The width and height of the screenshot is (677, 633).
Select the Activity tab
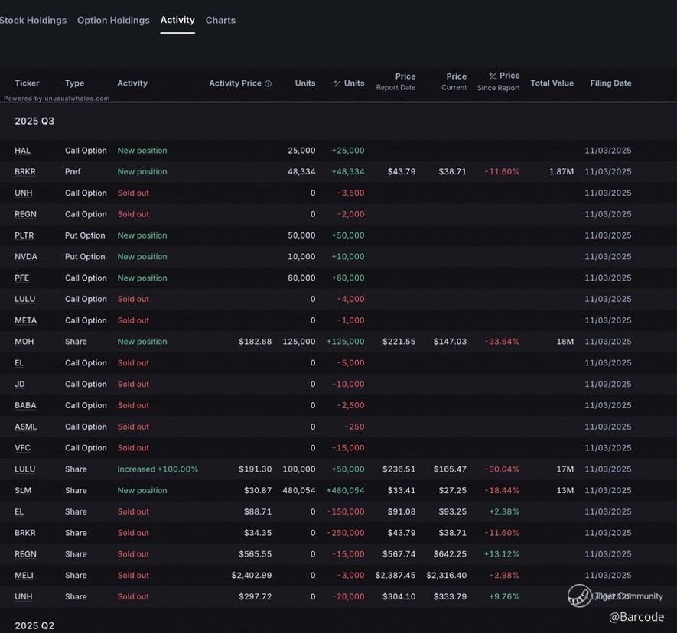177,20
